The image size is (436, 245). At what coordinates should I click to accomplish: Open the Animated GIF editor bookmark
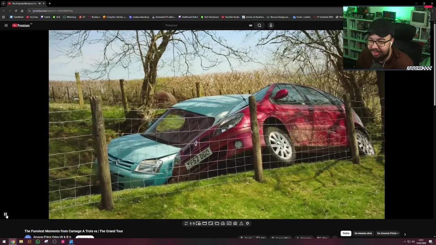[x=164, y=17]
